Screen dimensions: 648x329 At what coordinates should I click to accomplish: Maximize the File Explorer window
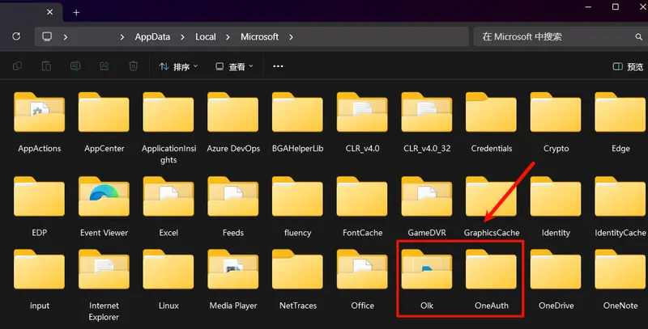coord(616,6)
